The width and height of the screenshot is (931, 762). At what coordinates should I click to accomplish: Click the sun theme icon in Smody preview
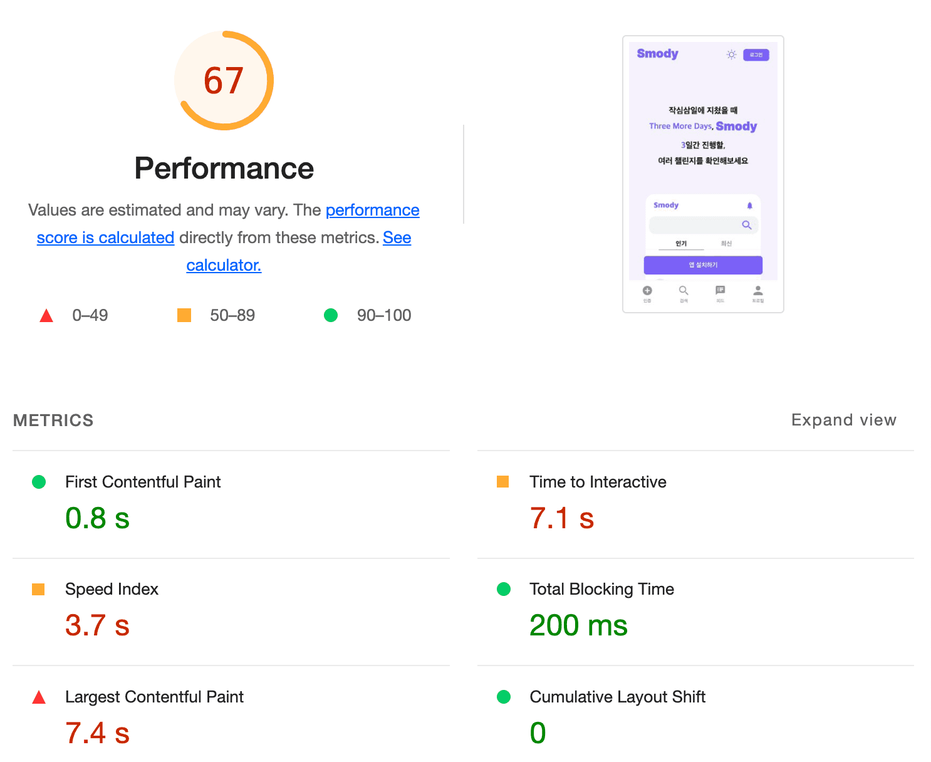(x=731, y=55)
